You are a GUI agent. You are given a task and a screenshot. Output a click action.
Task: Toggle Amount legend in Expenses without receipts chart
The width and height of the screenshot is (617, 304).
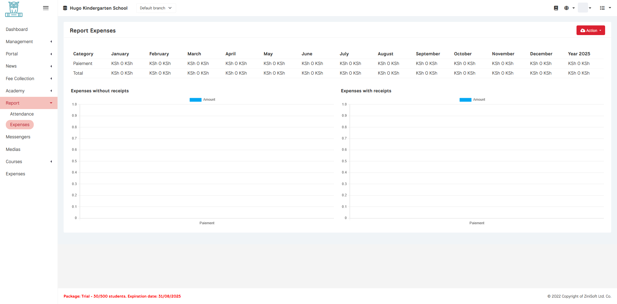[x=202, y=100]
